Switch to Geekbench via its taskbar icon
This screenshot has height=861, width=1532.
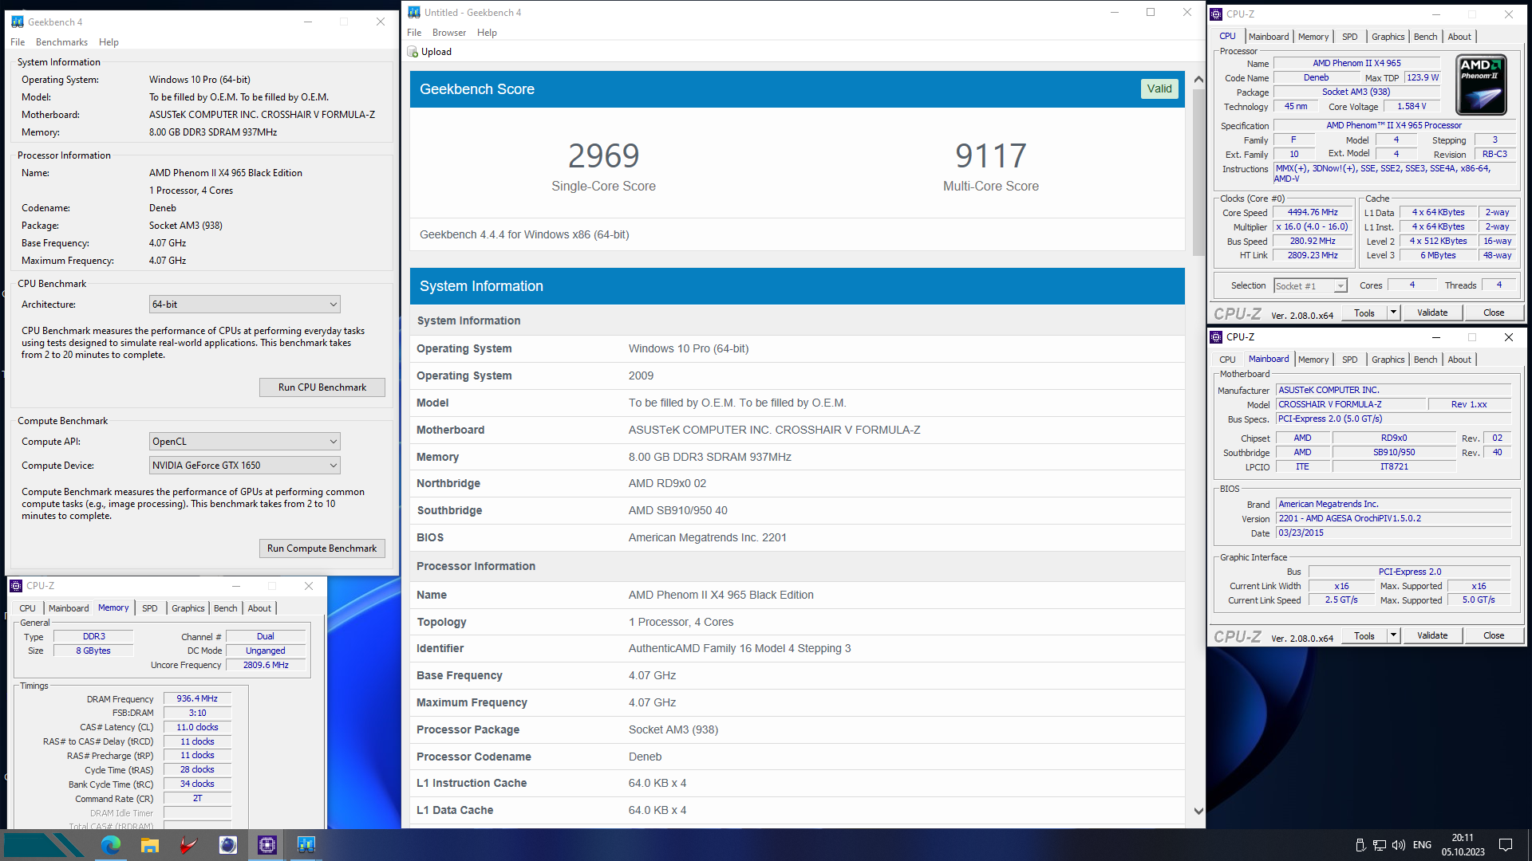[306, 845]
